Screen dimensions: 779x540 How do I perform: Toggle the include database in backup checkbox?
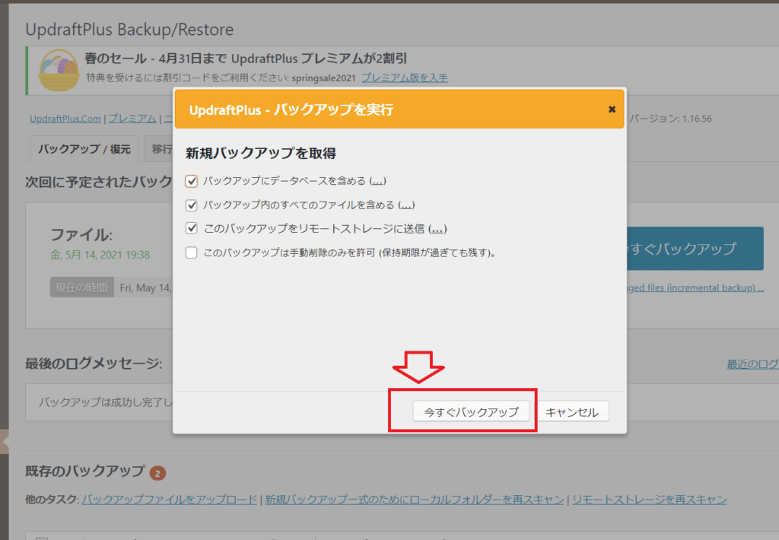192,182
